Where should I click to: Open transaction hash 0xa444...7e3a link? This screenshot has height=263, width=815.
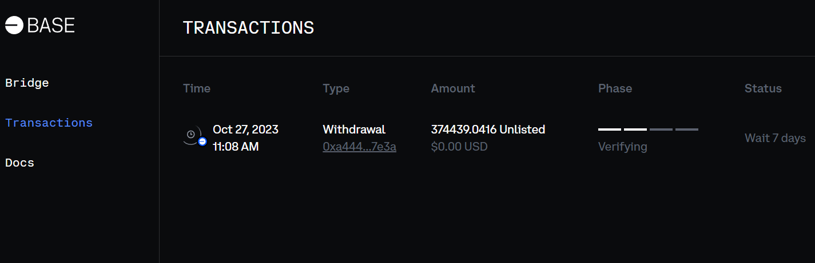tap(359, 147)
